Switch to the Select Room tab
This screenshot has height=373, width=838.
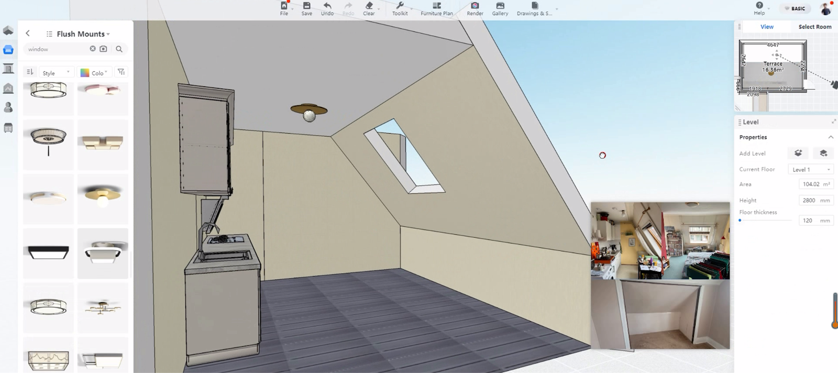[x=814, y=27]
